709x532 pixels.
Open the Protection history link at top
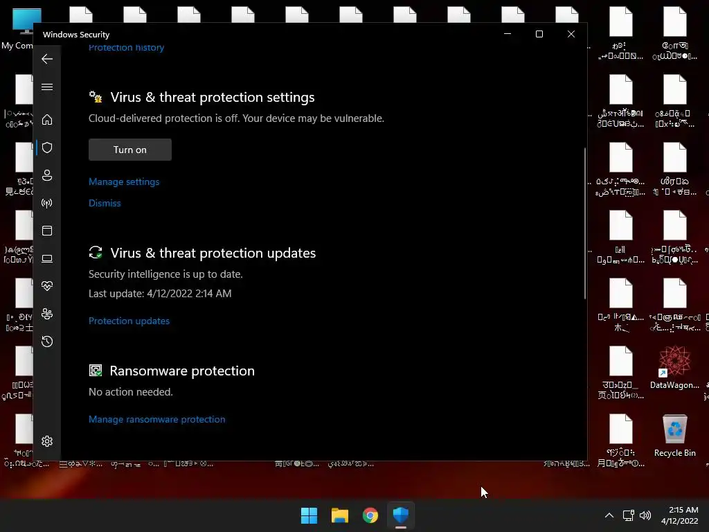tap(126, 47)
